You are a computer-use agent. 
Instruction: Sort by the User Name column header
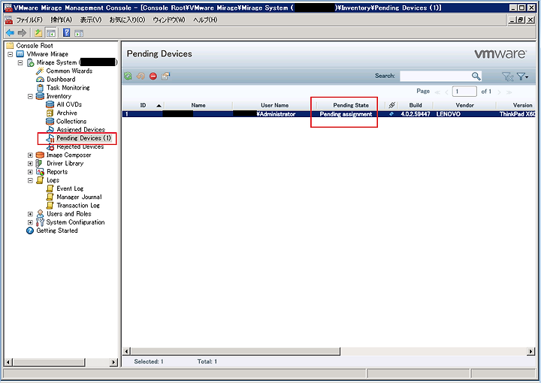275,105
